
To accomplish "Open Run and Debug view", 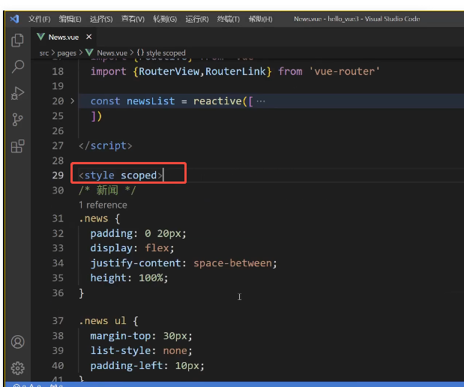I will 17,93.
